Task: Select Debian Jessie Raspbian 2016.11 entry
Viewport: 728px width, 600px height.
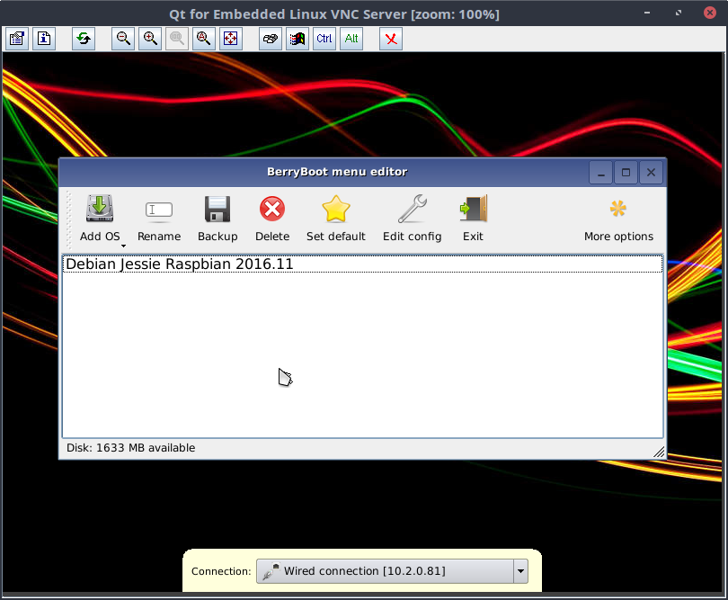Action: pyautogui.click(x=362, y=264)
